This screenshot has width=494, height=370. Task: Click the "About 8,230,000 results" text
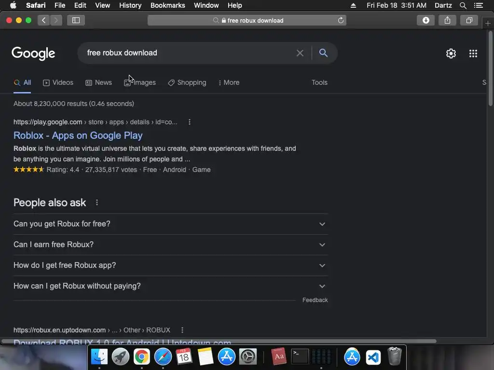pyautogui.click(x=74, y=104)
